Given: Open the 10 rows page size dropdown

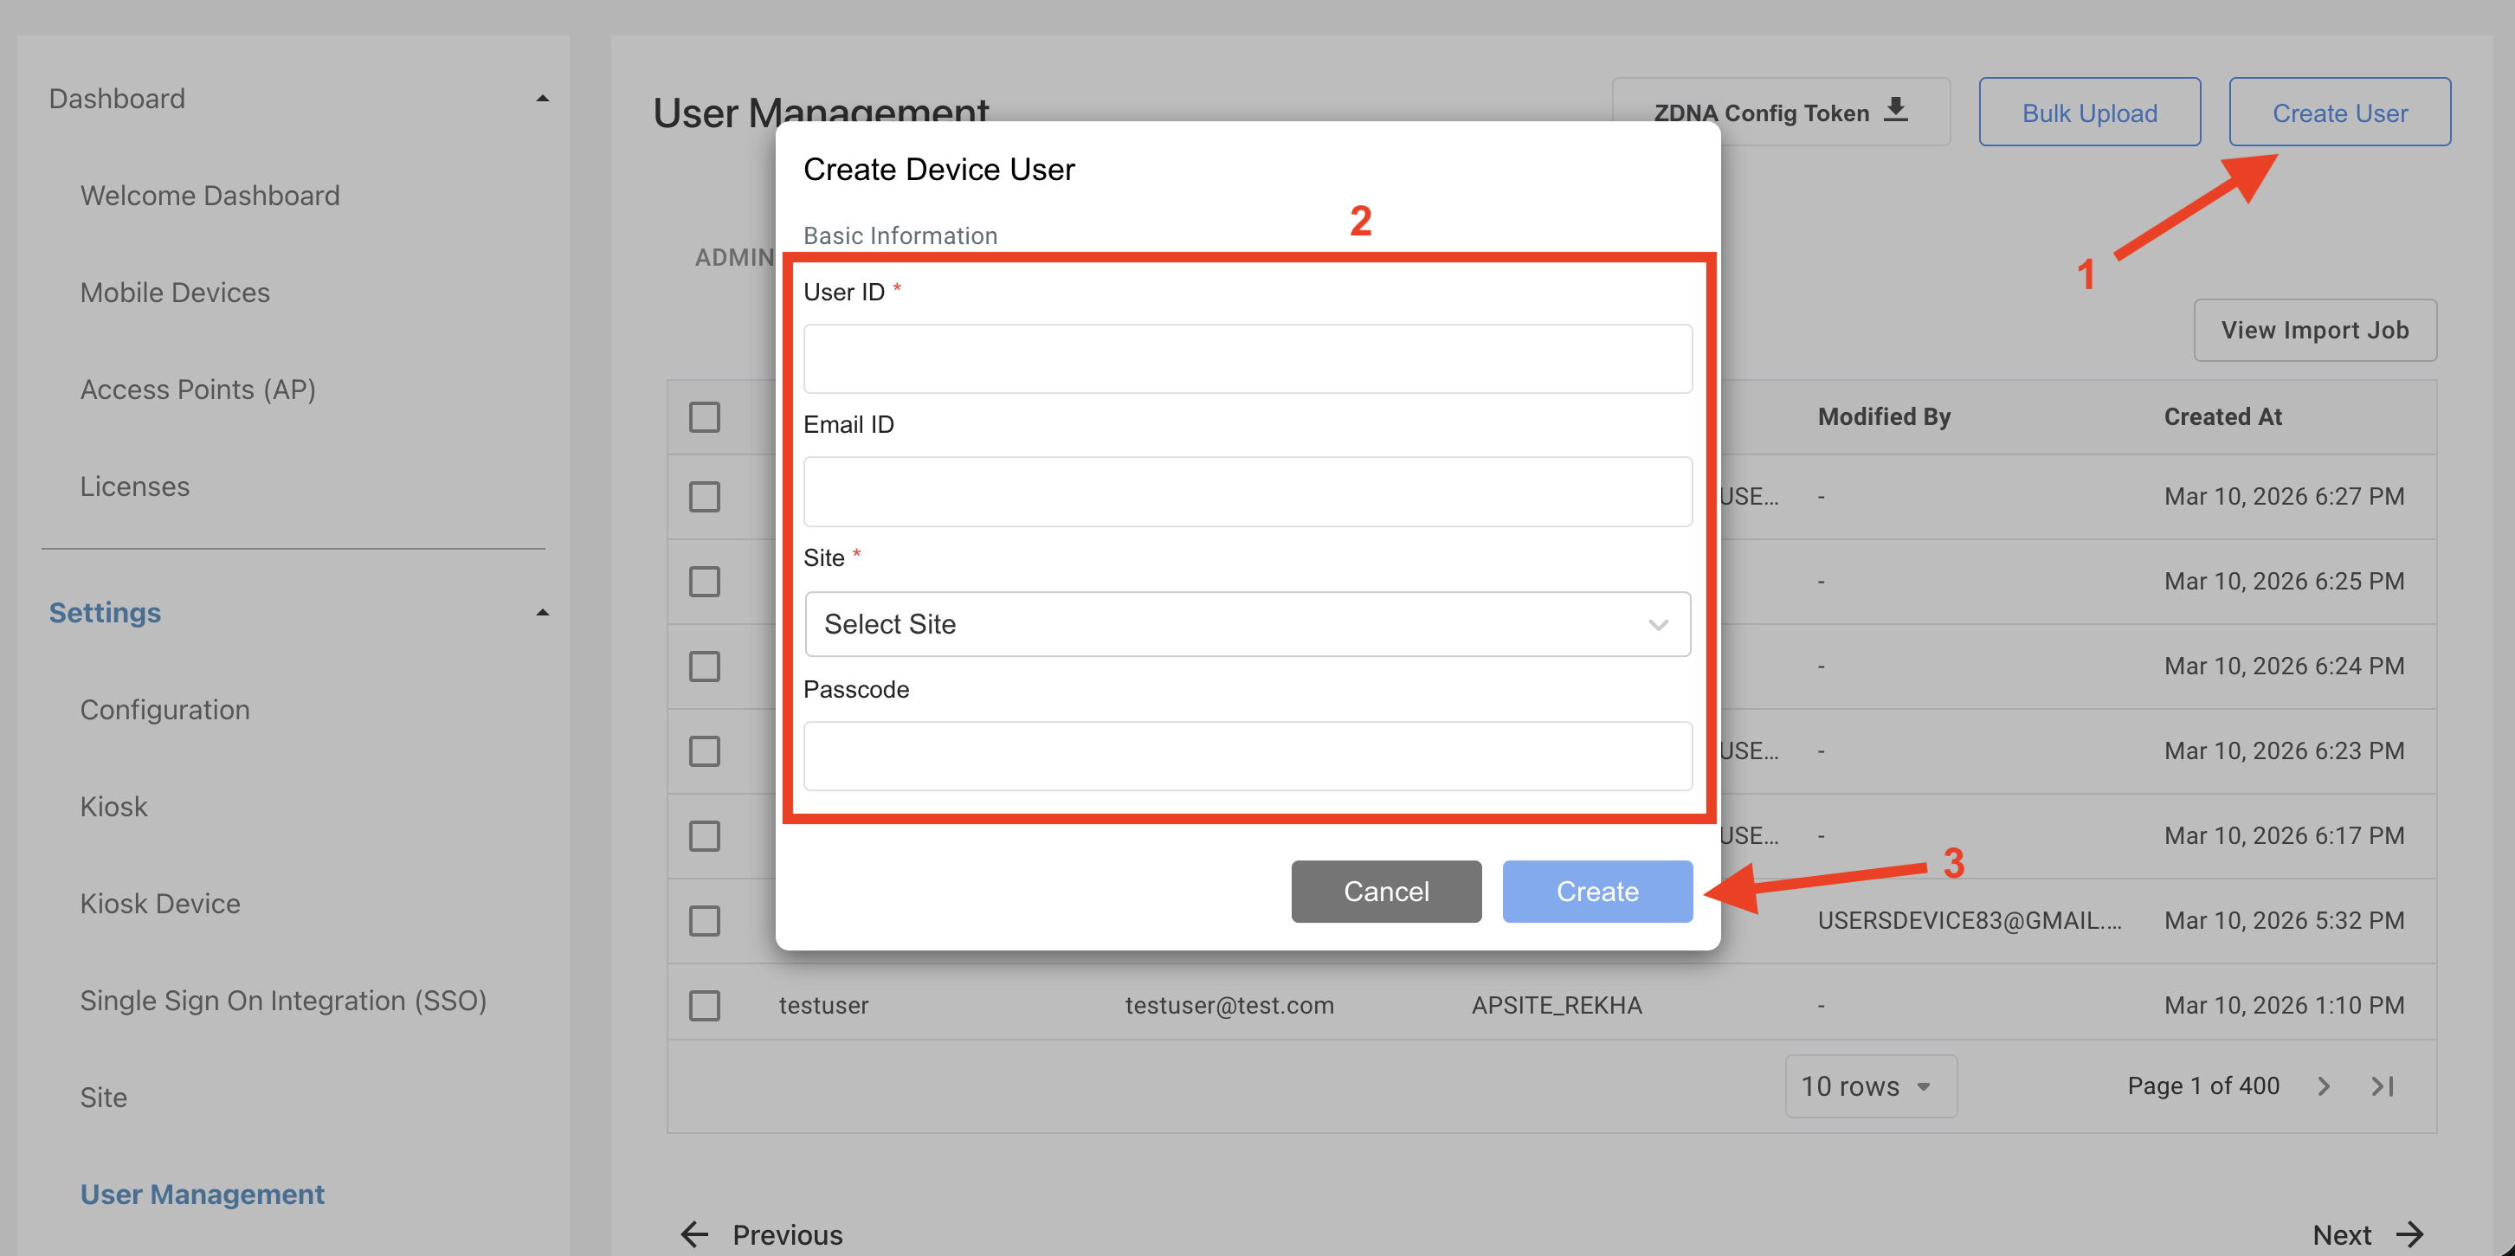Looking at the screenshot, I should (1870, 1086).
